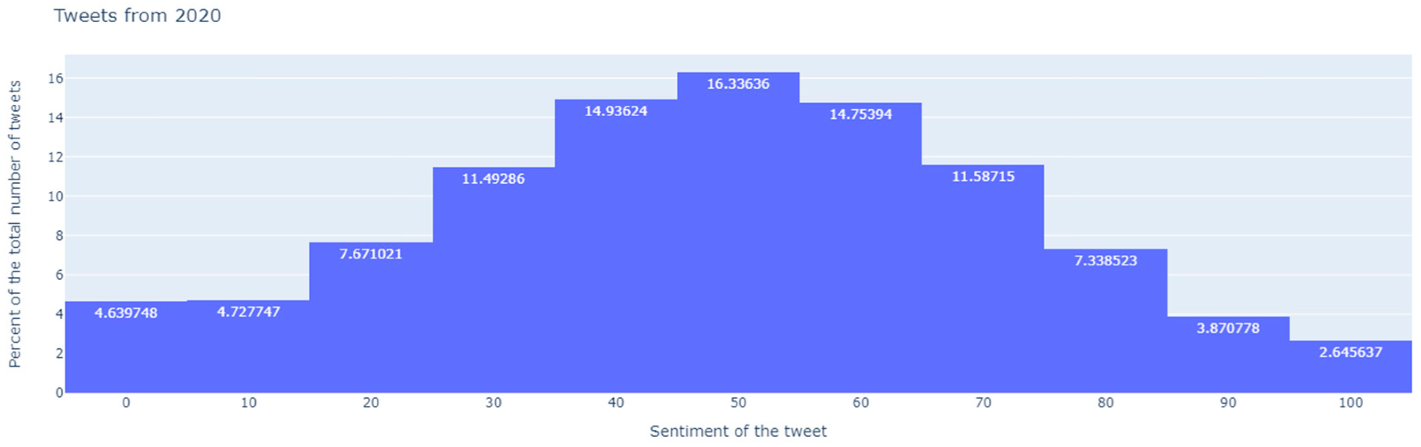This screenshot has height=447, width=1421.
Task: Click the "Percent of the total number of tweets" label
Action: pyautogui.click(x=14, y=224)
